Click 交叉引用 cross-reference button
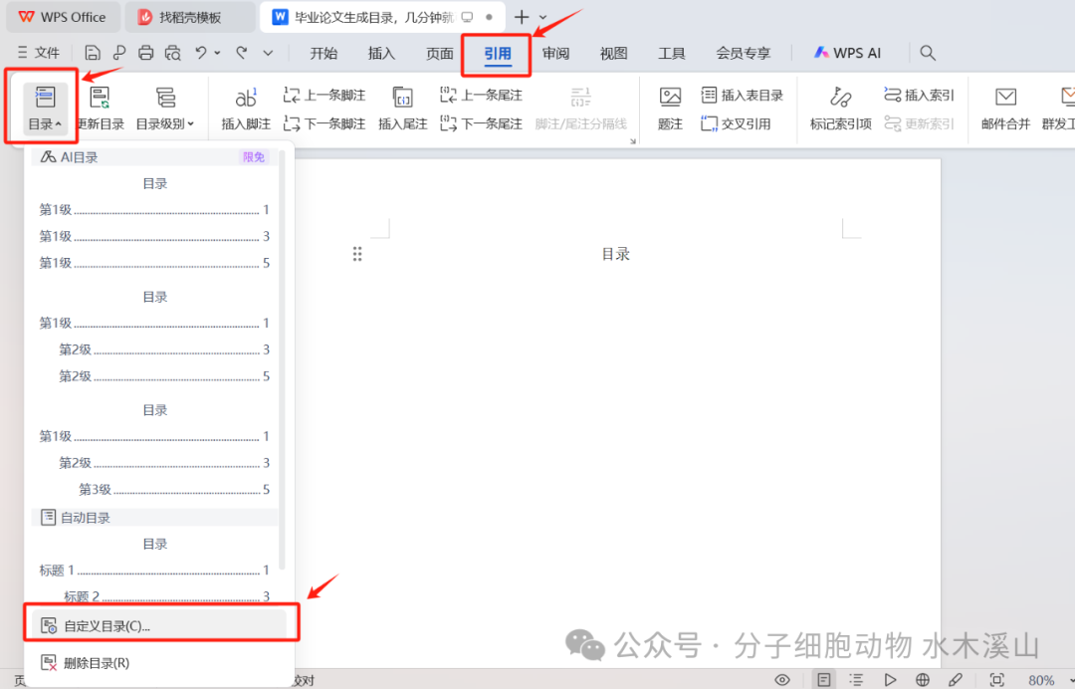 click(x=736, y=123)
